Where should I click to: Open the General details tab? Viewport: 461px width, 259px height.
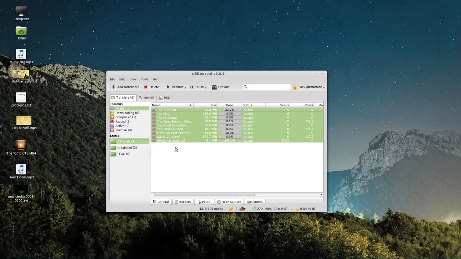161,202
